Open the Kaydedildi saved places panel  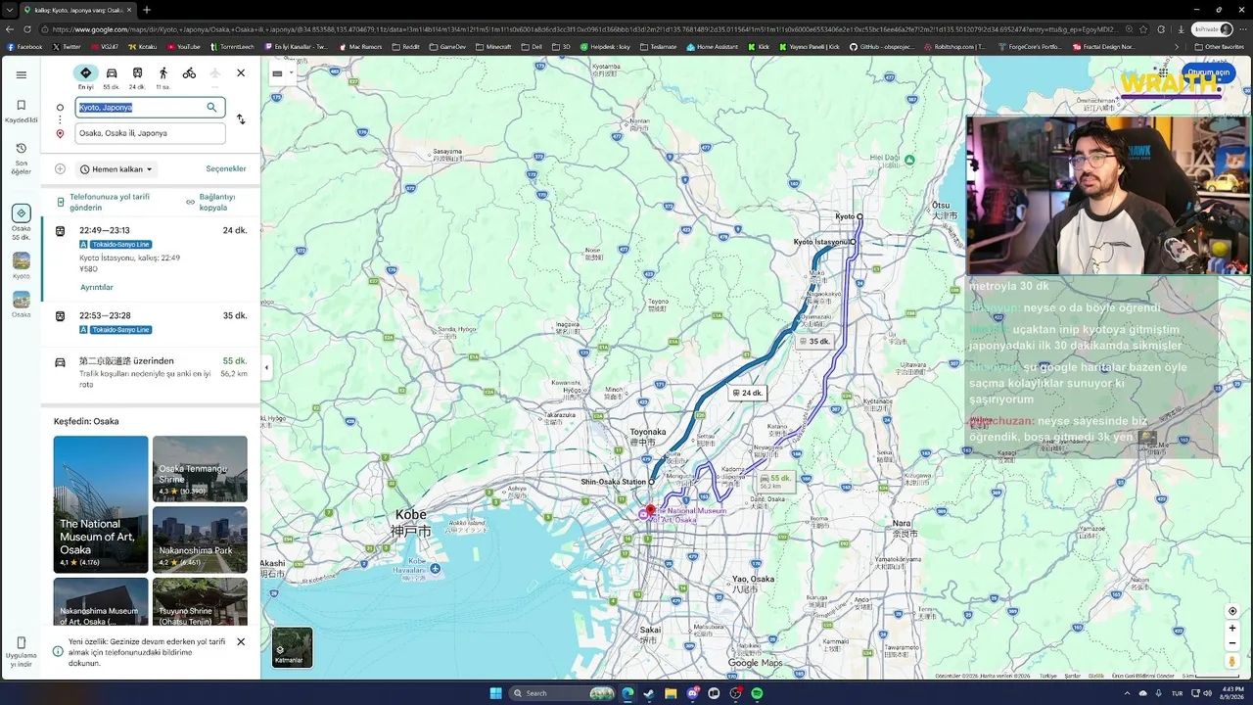click(21, 111)
